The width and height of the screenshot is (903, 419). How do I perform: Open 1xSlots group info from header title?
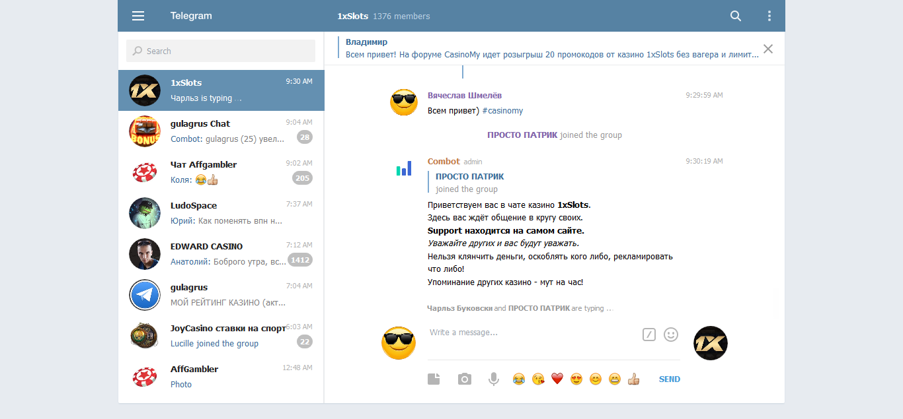[352, 16]
